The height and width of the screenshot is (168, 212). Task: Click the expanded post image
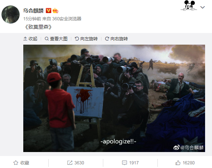[114, 98]
